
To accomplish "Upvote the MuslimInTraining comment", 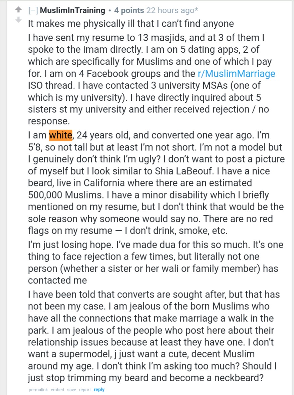I will 18,9.
